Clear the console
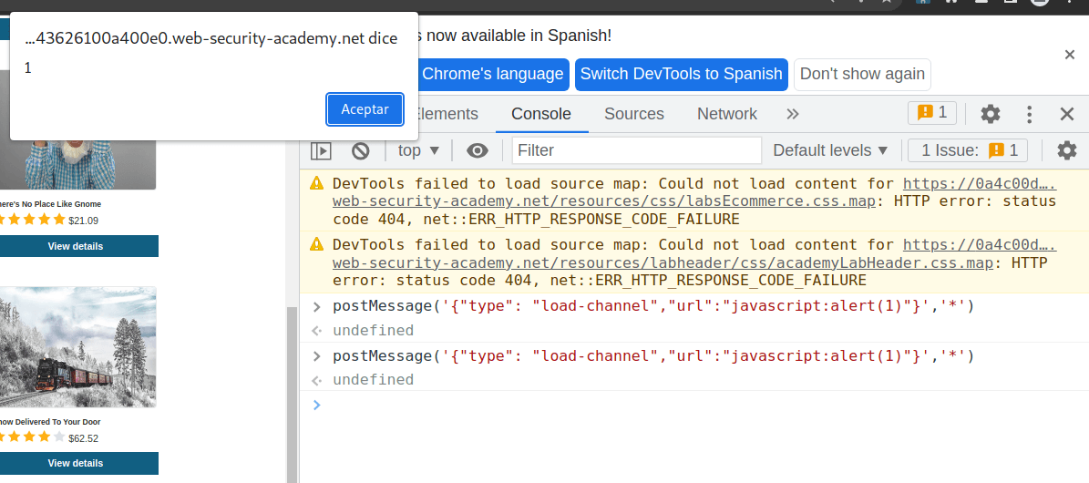 pyautogui.click(x=360, y=150)
